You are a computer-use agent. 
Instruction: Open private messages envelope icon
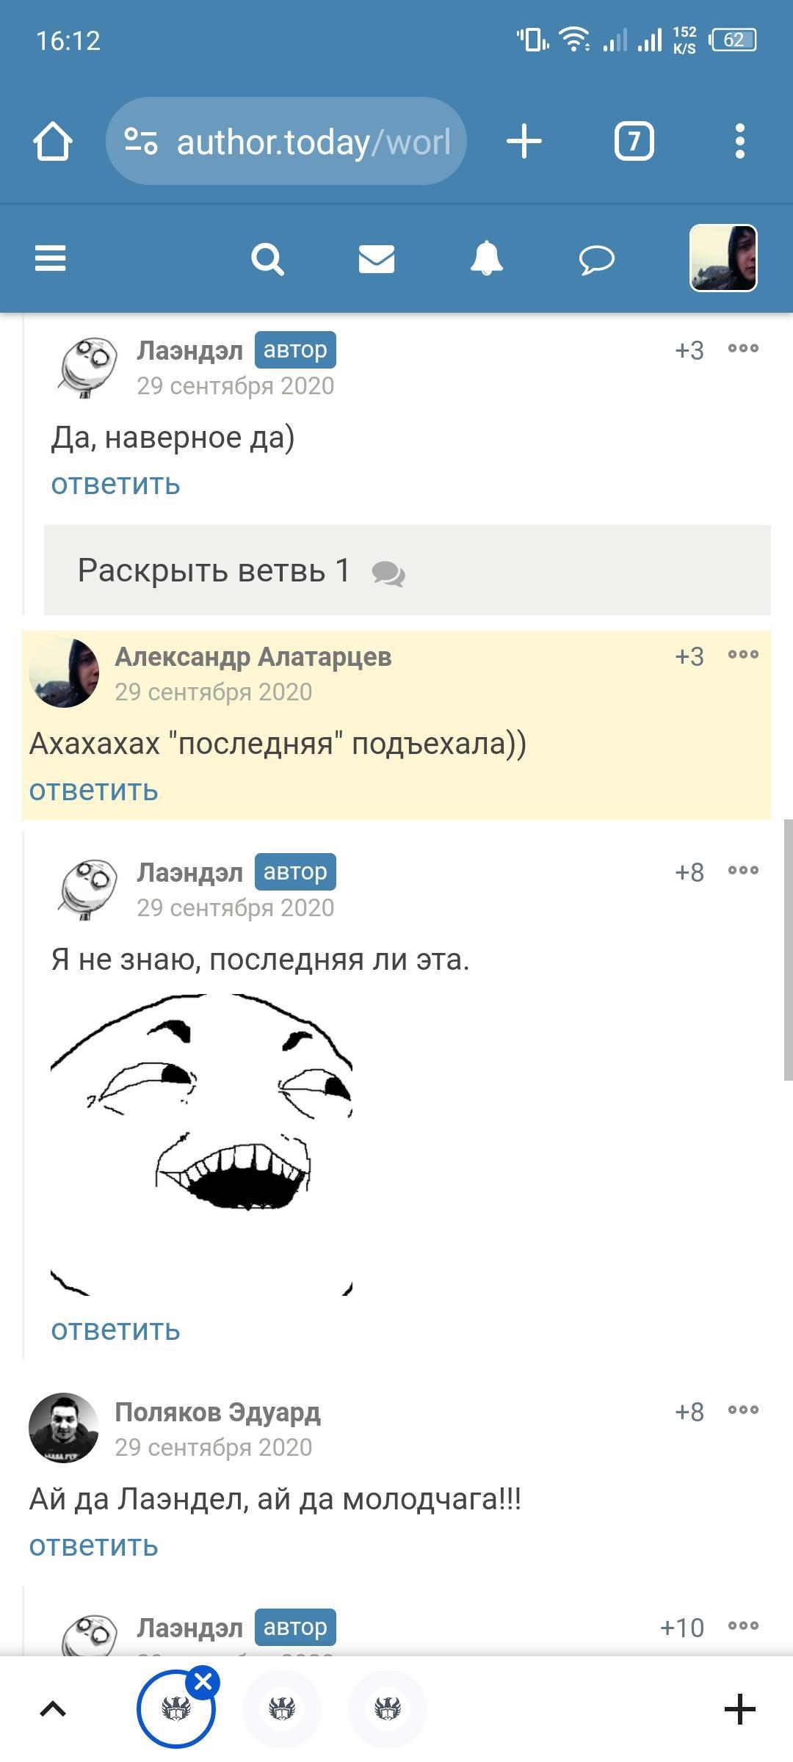pos(377,259)
